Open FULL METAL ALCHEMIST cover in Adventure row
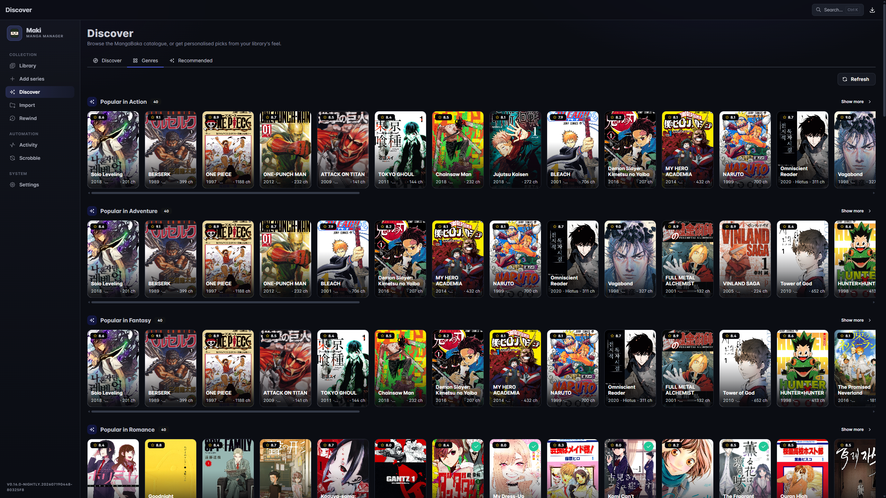The width and height of the screenshot is (886, 498). (x=688, y=259)
